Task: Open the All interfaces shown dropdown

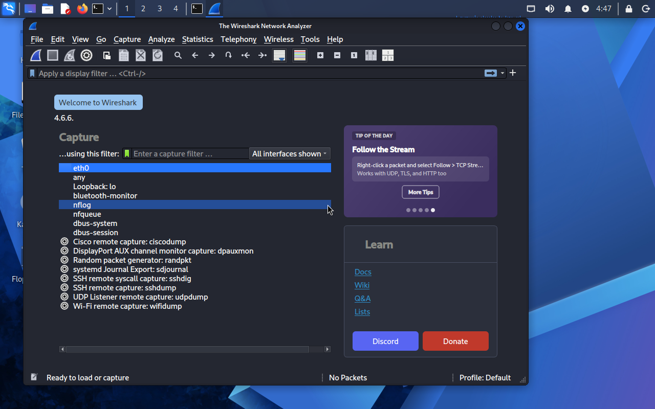Action: (290, 153)
